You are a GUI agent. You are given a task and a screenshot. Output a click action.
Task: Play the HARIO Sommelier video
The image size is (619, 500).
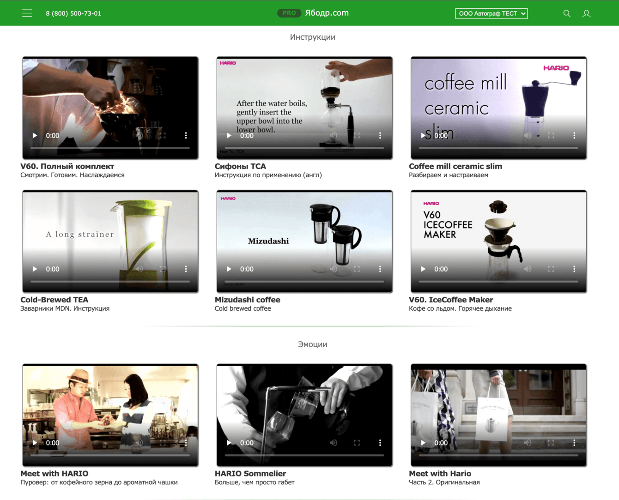point(229,443)
